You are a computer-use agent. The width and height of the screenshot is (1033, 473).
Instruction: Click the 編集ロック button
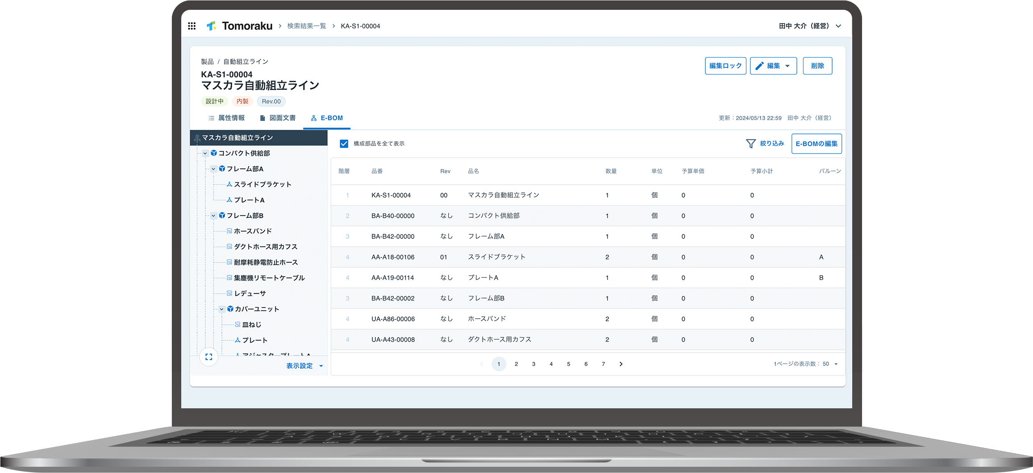[x=725, y=66]
